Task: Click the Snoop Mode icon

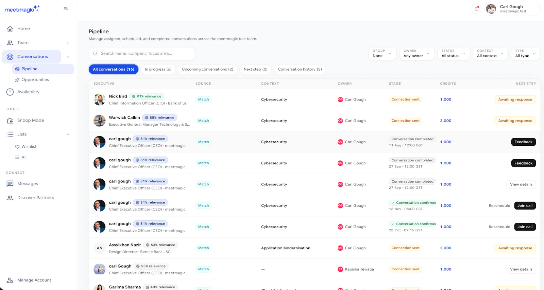Action: 10,121
